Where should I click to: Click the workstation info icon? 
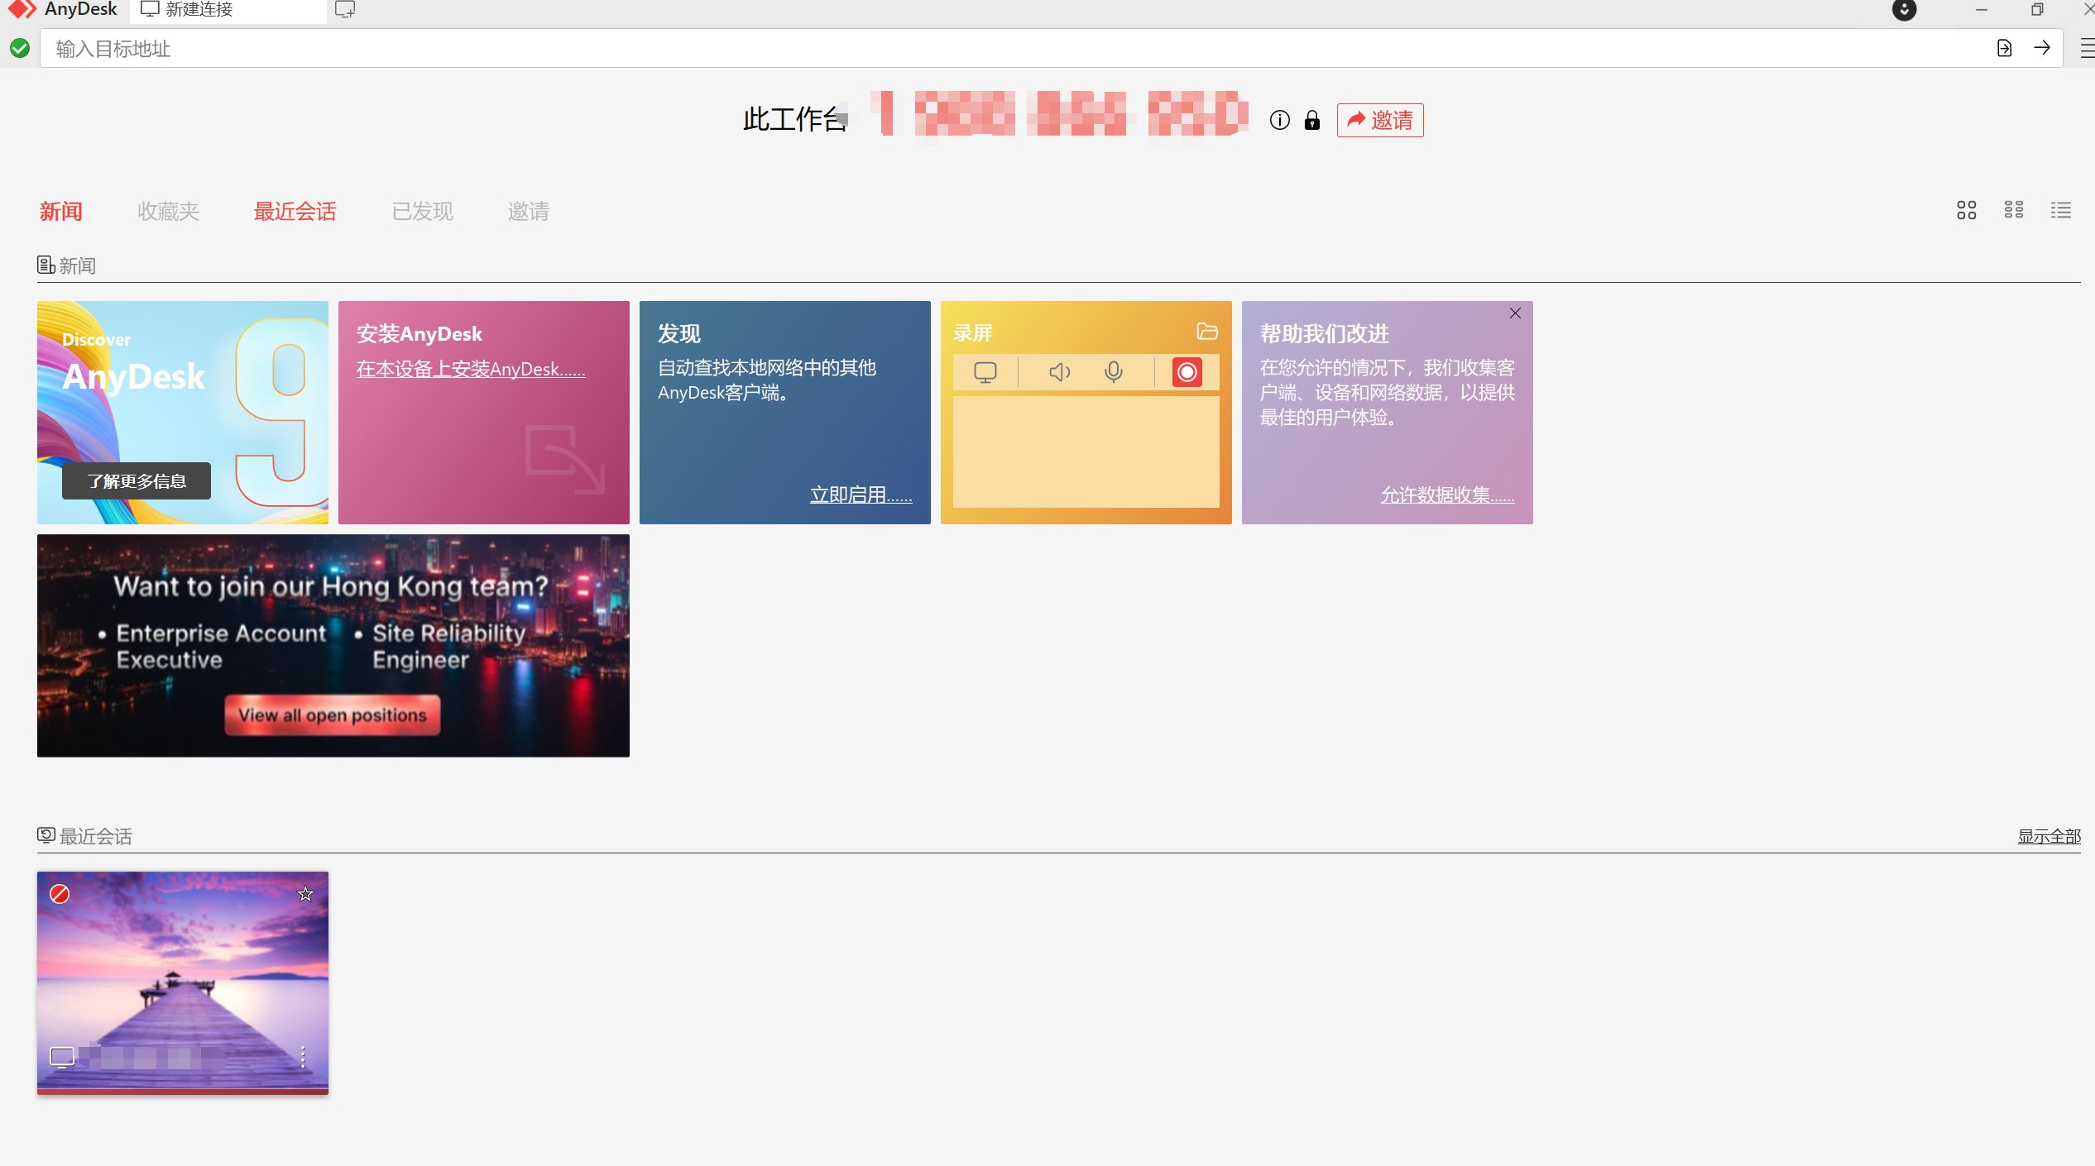tap(1279, 121)
